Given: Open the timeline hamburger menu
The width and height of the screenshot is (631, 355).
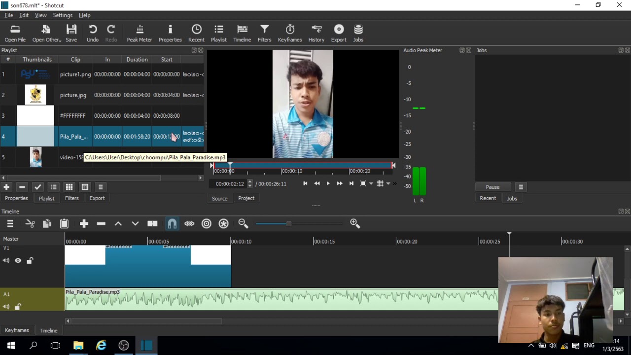Looking at the screenshot, I should click(10, 224).
